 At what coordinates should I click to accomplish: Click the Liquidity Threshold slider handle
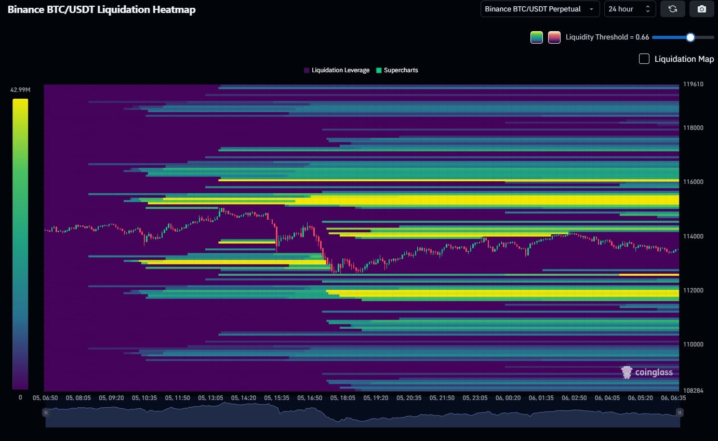(690, 37)
